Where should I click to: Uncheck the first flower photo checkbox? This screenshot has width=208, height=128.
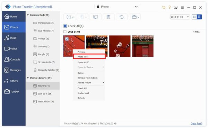click(67, 39)
